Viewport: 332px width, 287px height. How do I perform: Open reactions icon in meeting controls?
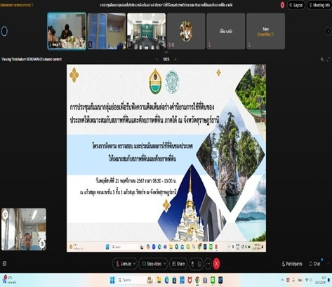(199, 264)
